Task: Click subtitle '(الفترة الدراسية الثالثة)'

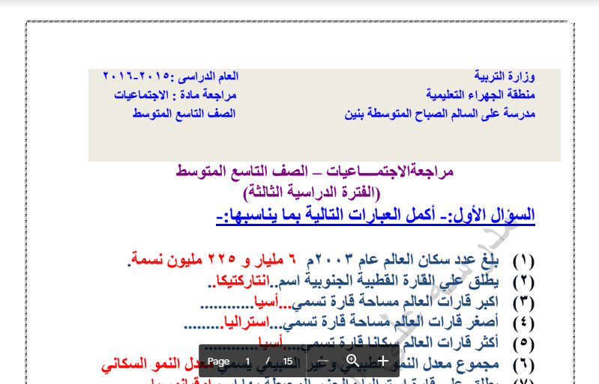Action: [312, 192]
